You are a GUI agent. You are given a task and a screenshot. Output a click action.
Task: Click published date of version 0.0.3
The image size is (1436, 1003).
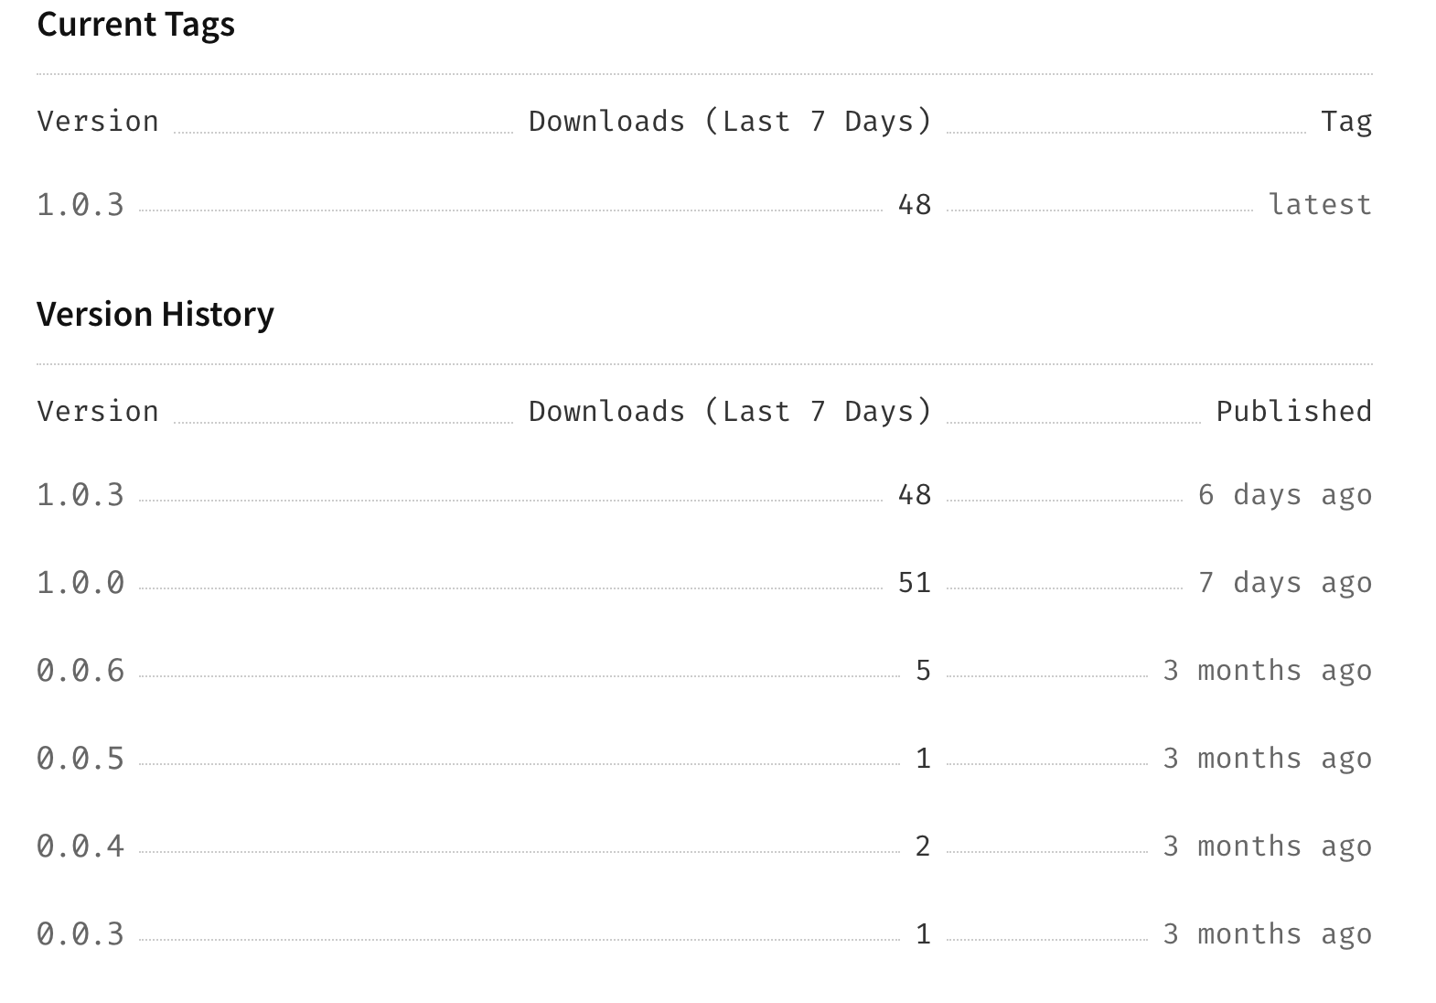[x=1267, y=933]
